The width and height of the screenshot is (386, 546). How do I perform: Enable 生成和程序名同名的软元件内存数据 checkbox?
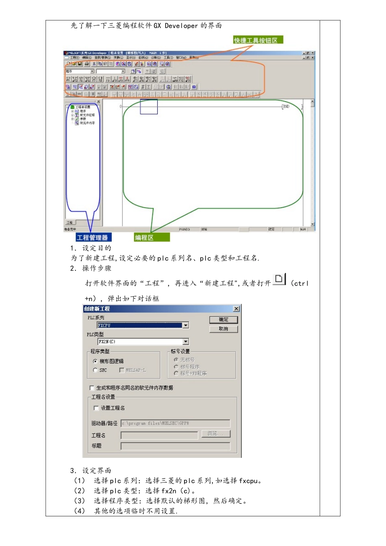click(x=92, y=388)
